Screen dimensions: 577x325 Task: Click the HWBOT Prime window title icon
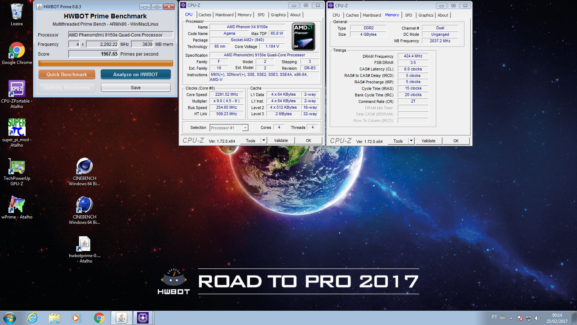(39, 6)
